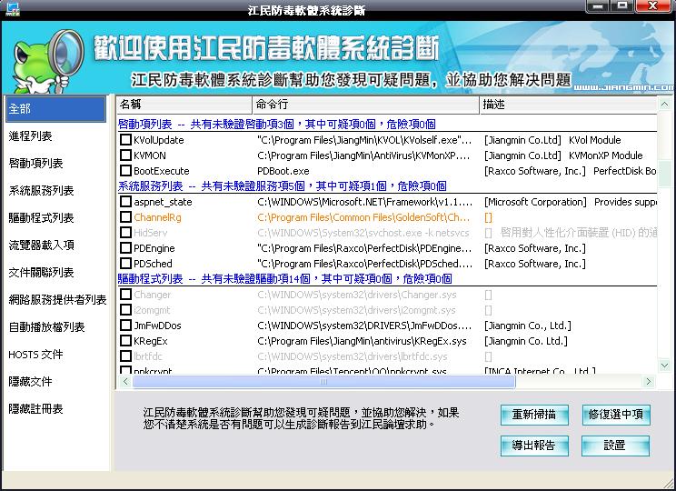676x491 pixels.
Task: Check the i2omgmt driver checkbox
Action: coord(125,310)
